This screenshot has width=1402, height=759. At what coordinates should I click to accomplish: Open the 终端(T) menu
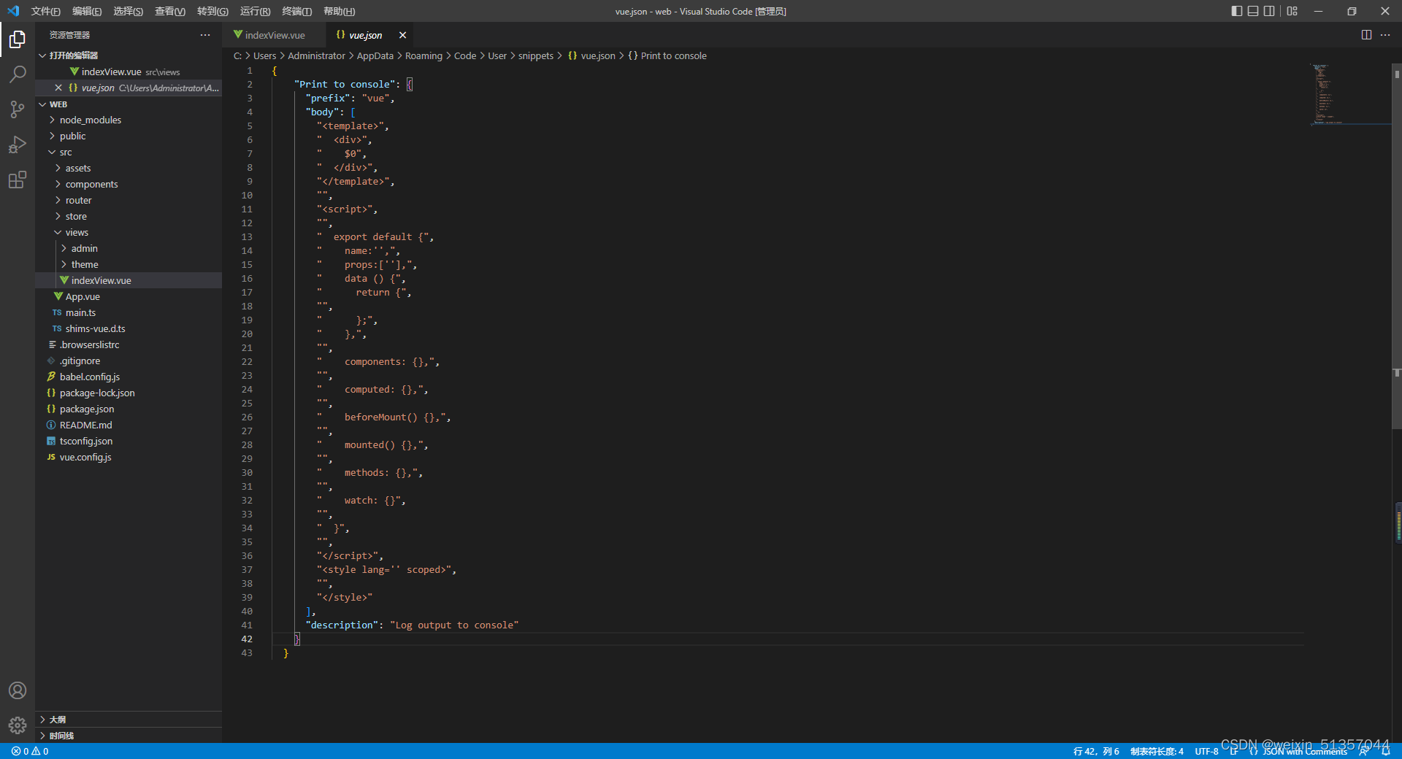click(x=297, y=11)
